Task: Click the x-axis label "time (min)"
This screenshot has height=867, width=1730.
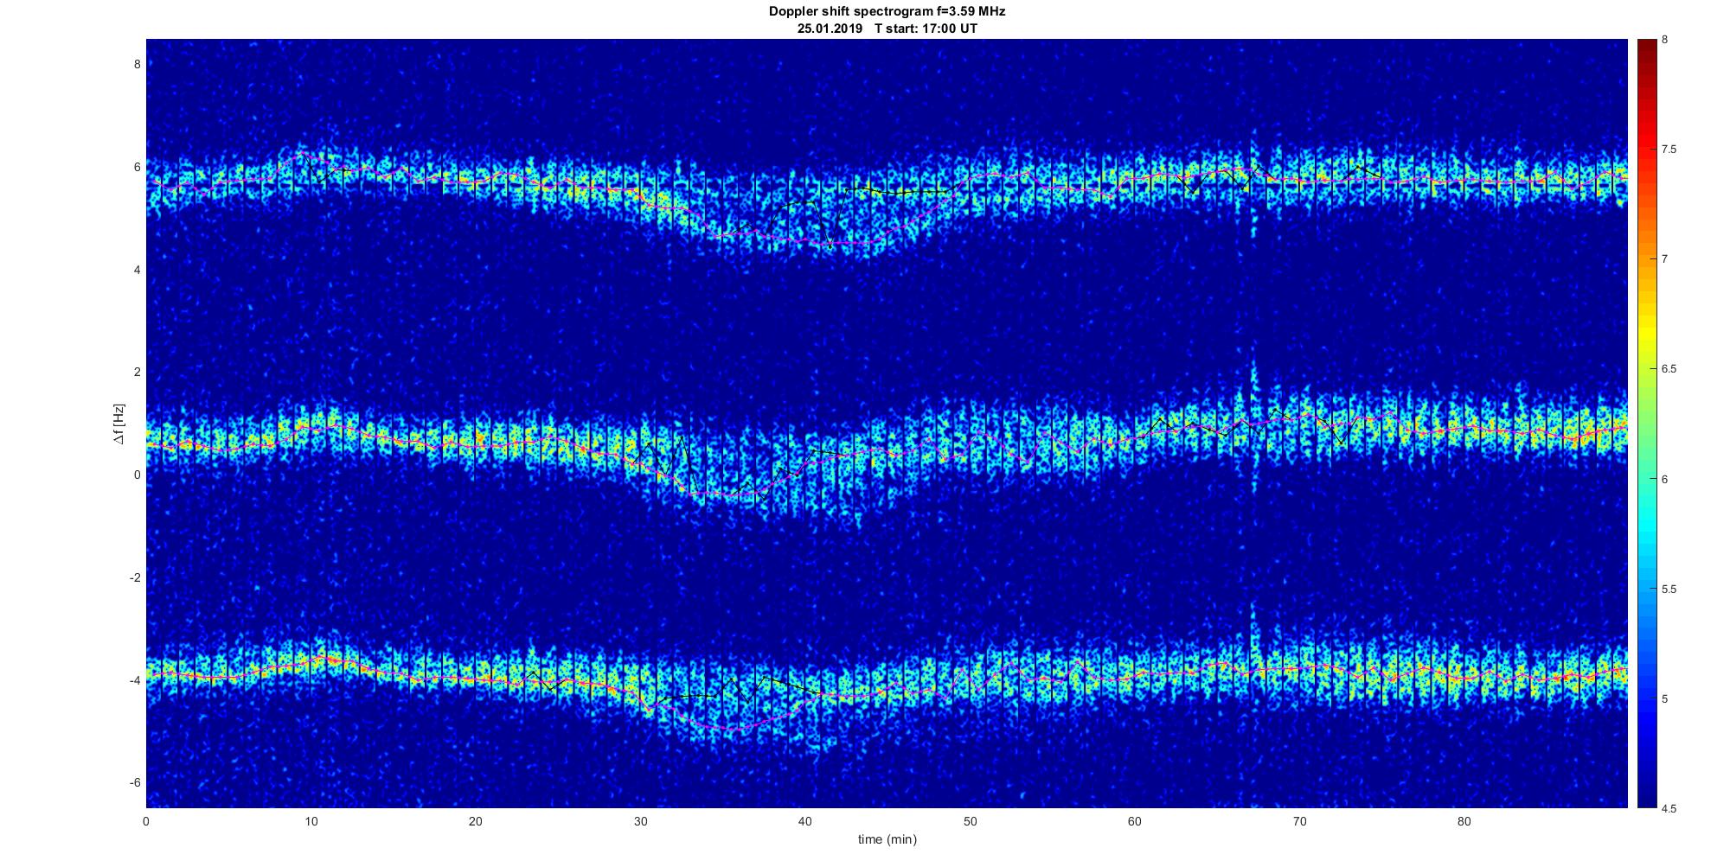Action: pos(887,839)
